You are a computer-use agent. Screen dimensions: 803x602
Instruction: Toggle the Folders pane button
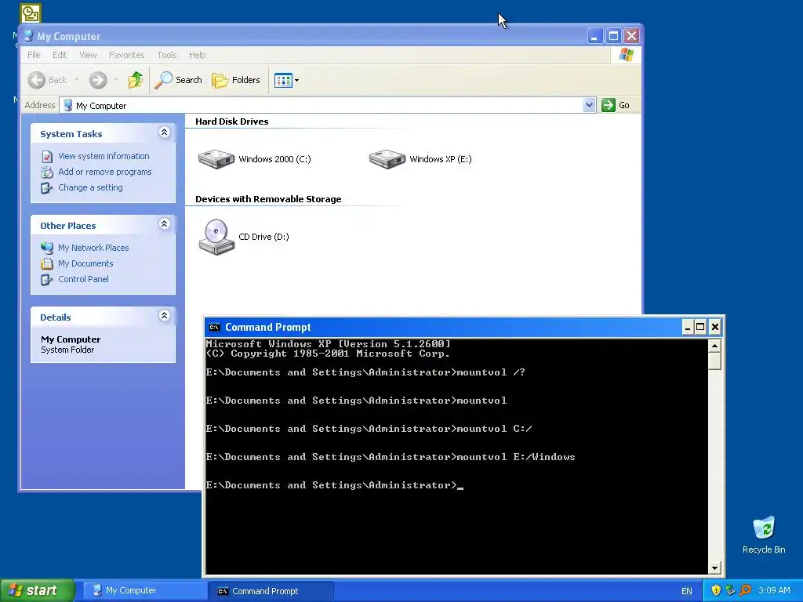point(236,80)
